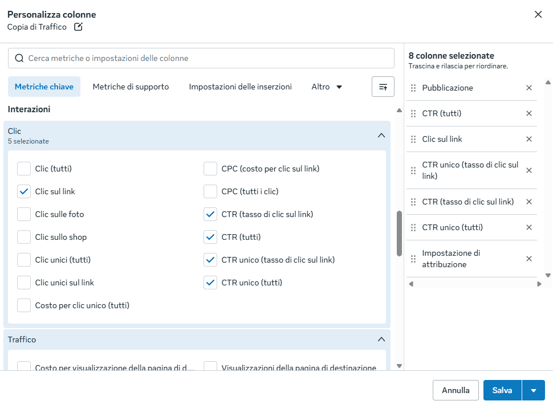Viewport: 553px width, 409px height.
Task: Switch to Impostazioni delle inserzioni tab
Action: (240, 87)
